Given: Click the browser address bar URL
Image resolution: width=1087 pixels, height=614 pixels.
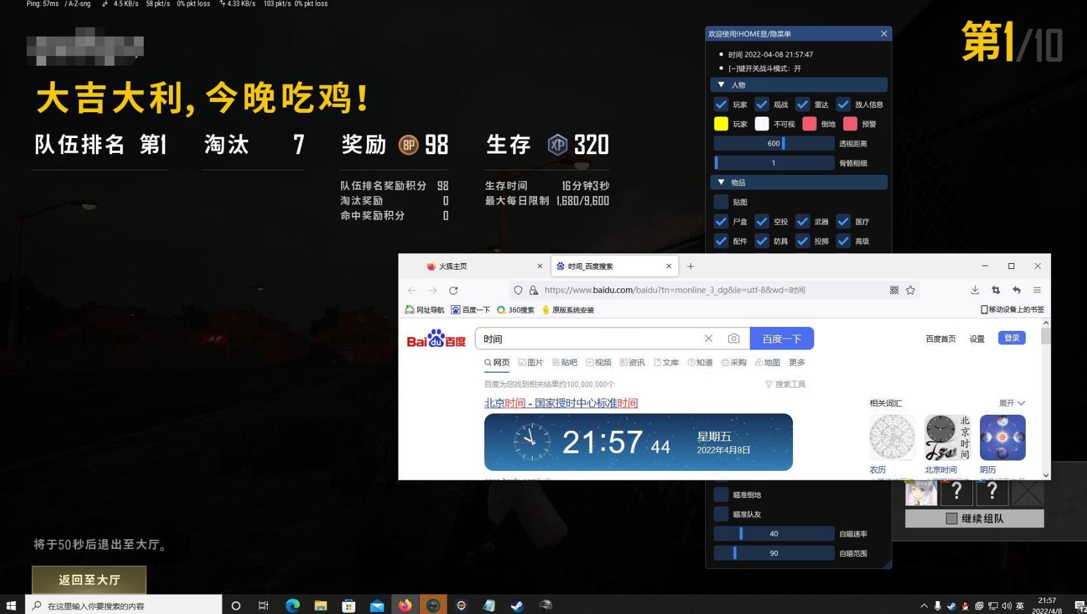Looking at the screenshot, I should [674, 290].
